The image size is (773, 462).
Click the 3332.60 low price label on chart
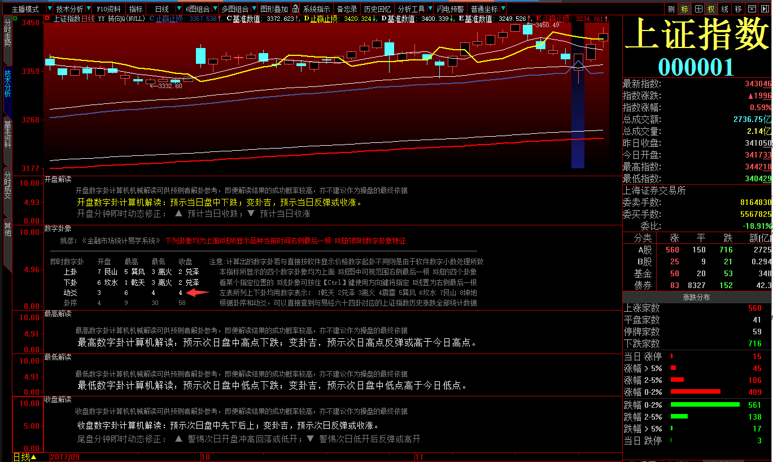tap(169, 86)
